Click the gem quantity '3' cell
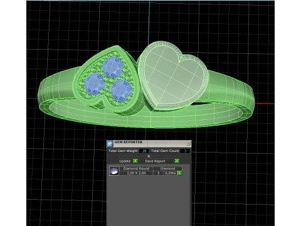Screen dimensions: 301x226 coord(159,173)
